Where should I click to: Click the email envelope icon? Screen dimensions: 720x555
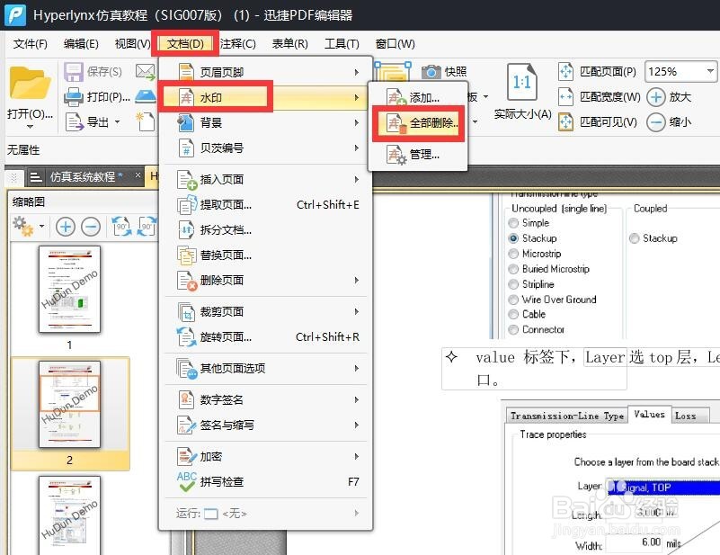[x=145, y=71]
